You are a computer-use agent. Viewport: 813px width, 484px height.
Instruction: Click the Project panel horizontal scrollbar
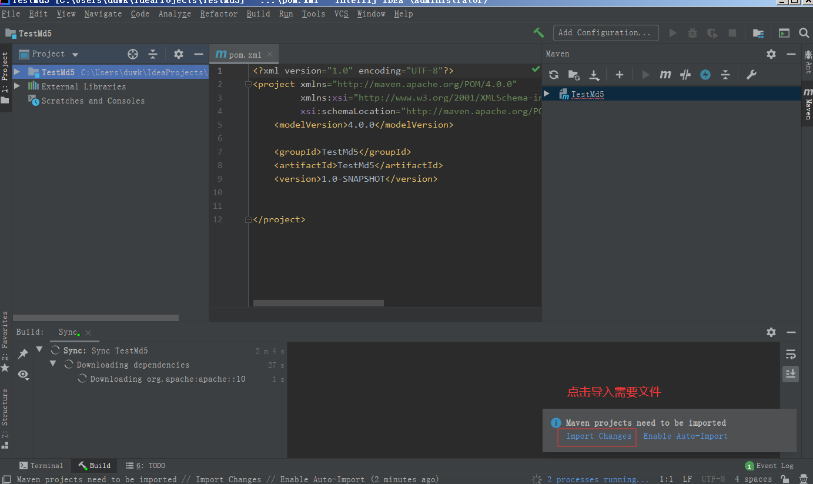pyautogui.click(x=96, y=318)
